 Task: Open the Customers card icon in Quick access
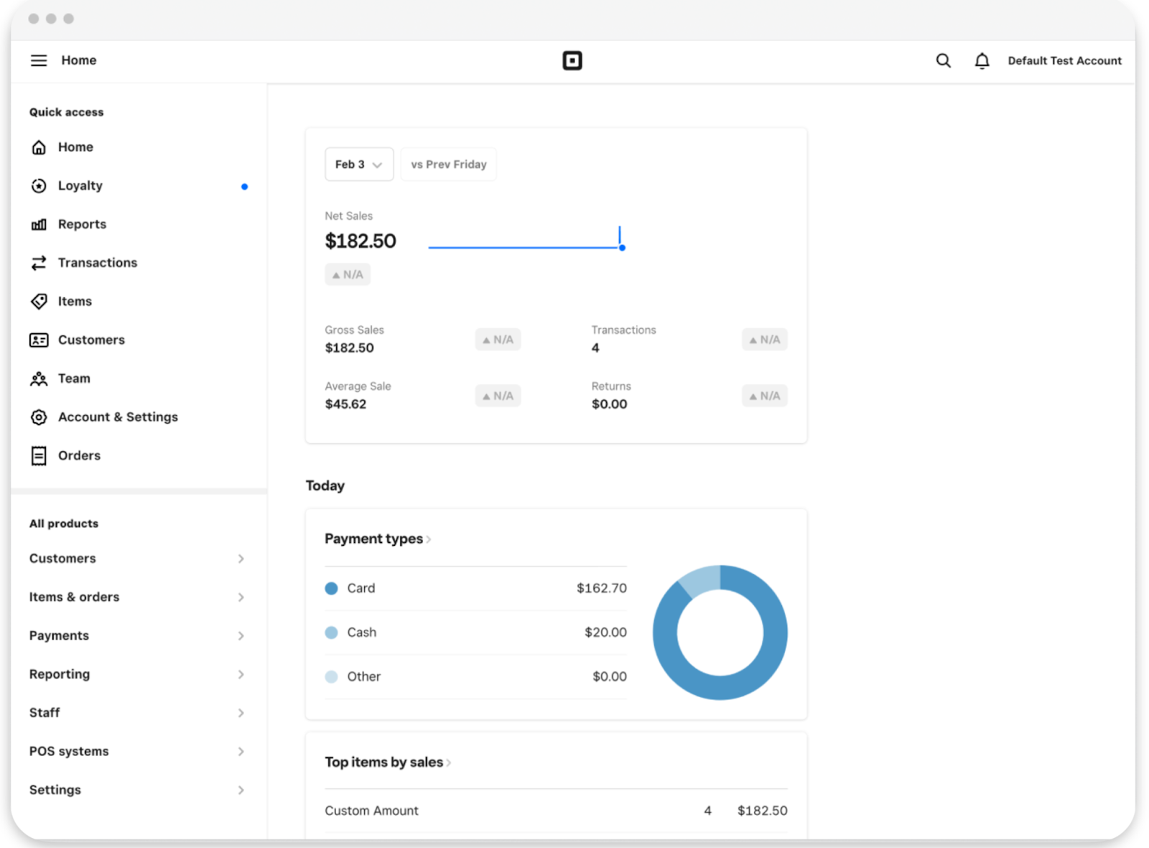[39, 340]
